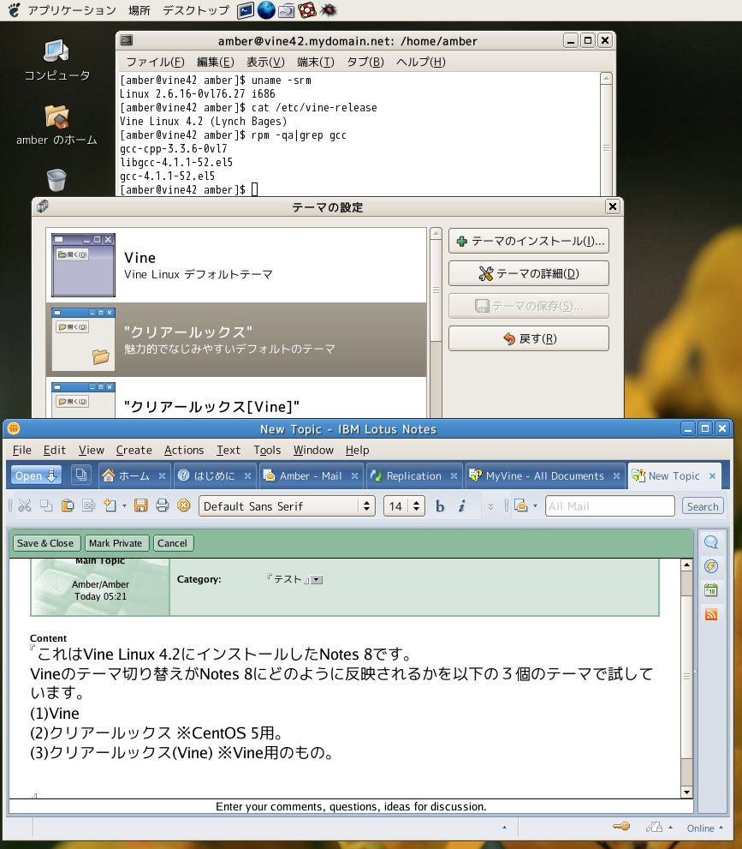Close the はじめに tab
The image size is (742, 849).
(247, 476)
